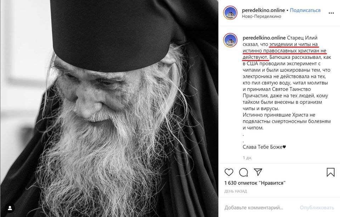Open the peredelkino.online username in header
The image size is (340, 217).
pos(263,10)
